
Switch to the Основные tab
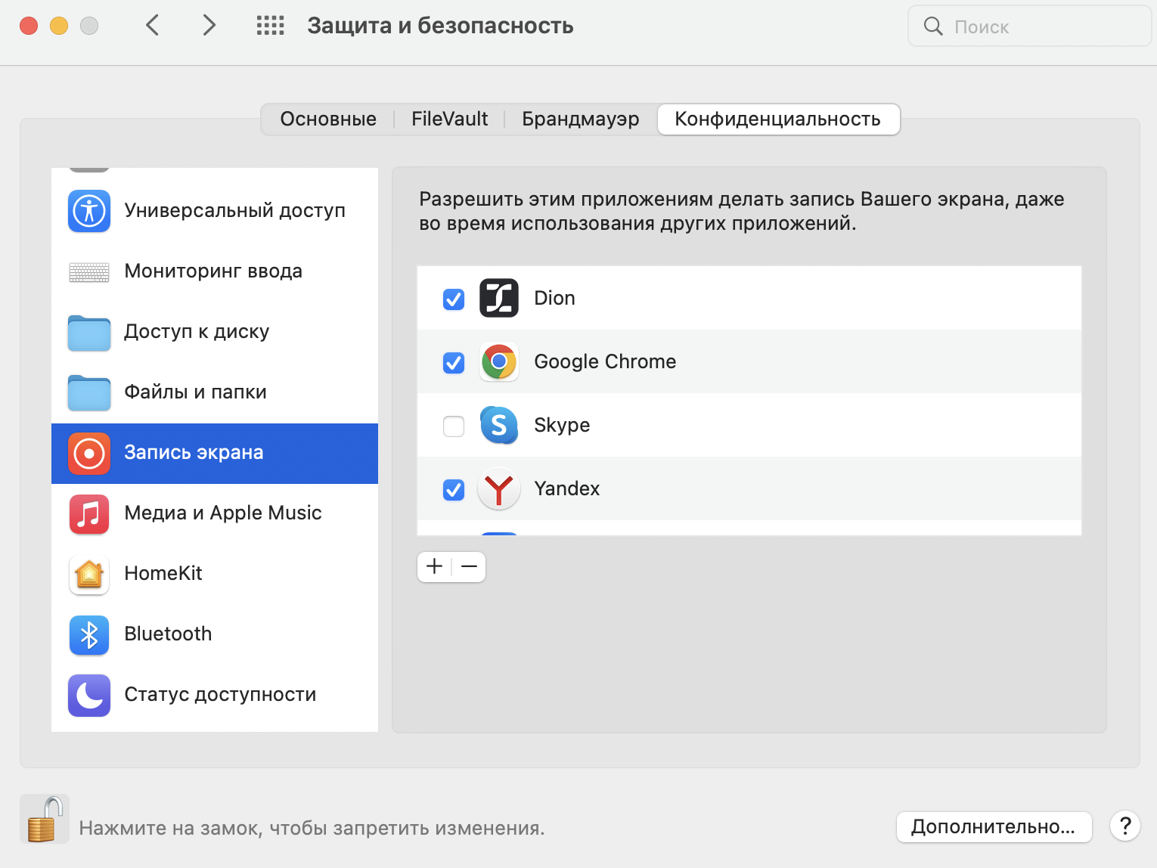(x=328, y=119)
